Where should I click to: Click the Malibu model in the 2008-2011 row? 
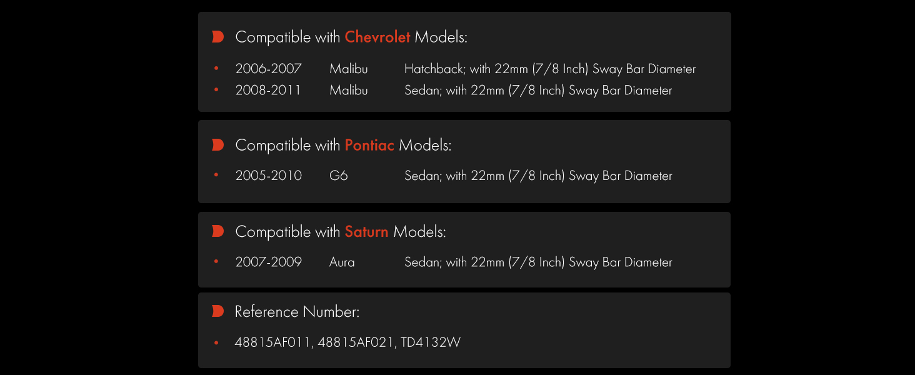point(349,90)
